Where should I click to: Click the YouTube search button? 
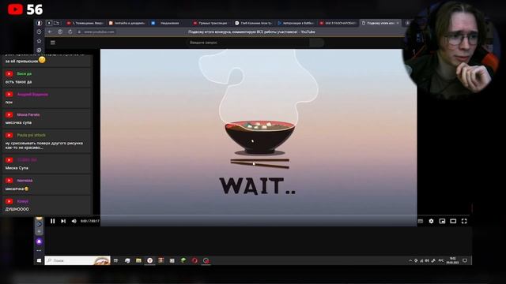316,43
